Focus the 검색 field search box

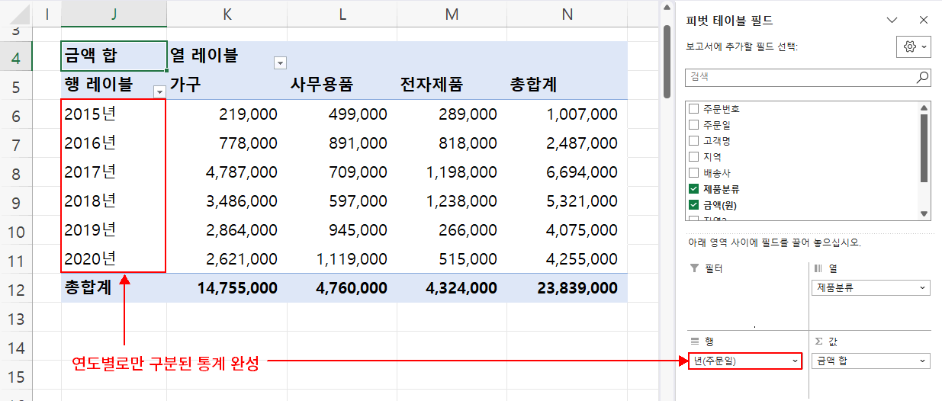coord(808,77)
